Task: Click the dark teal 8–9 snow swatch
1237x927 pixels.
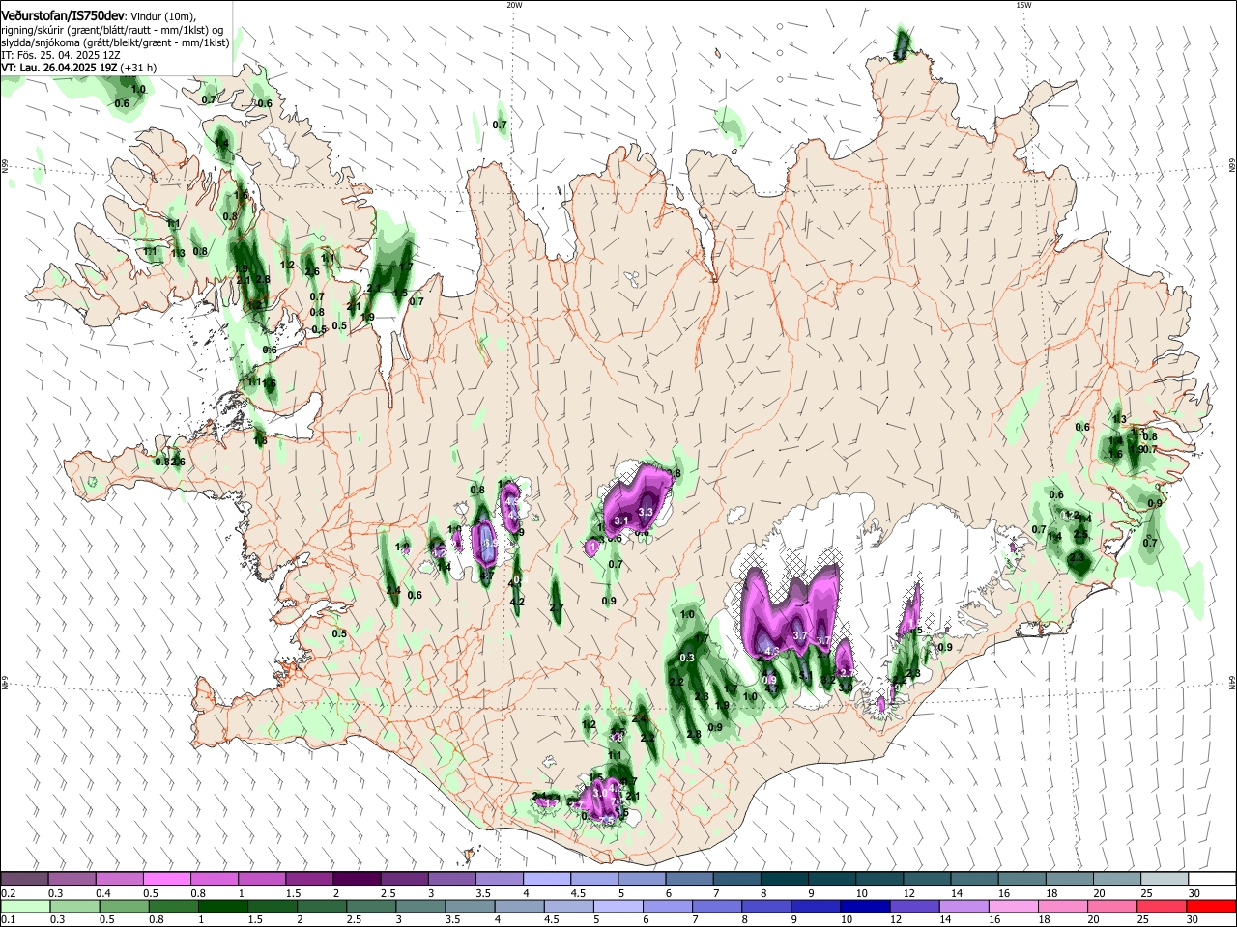Action: pyautogui.click(x=786, y=879)
